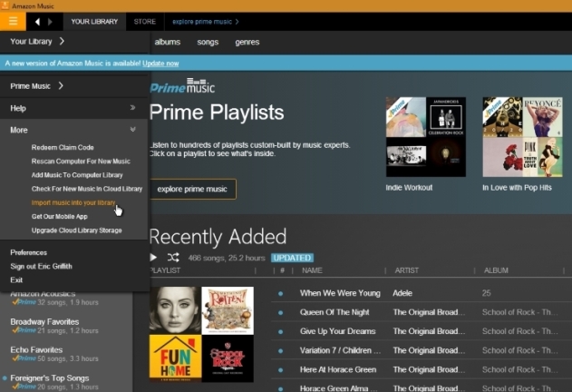Screen dimensions: 572x392
Task: Open the genres view
Action: (247, 42)
